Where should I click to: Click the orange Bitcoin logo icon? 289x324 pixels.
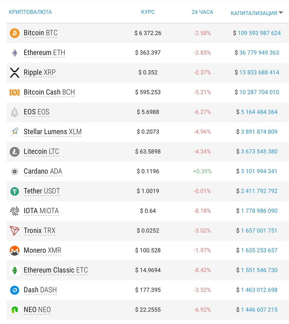pyautogui.click(x=15, y=33)
